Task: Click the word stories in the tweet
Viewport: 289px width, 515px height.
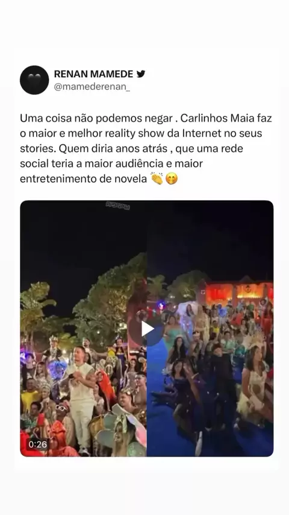Action: click(x=38, y=148)
